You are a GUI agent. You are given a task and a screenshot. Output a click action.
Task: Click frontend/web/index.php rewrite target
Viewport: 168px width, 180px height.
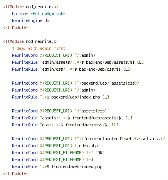point(77,166)
